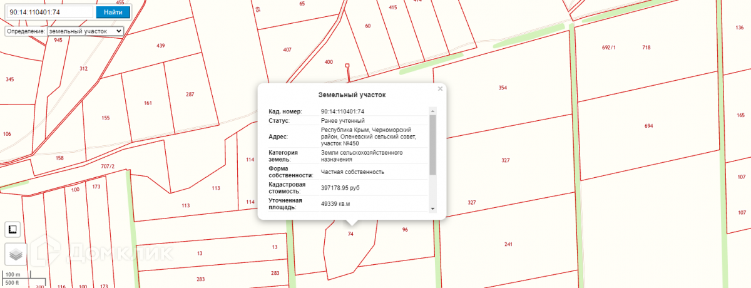Click on parcel 241 on the map
This screenshot has width=751, height=288.
tap(508, 244)
